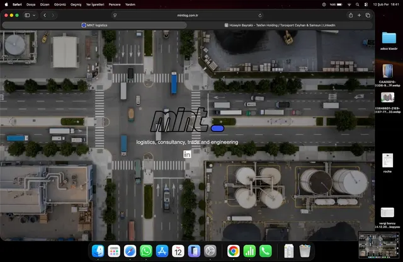
Task: Click the battery status indicator
Action: (336, 4)
